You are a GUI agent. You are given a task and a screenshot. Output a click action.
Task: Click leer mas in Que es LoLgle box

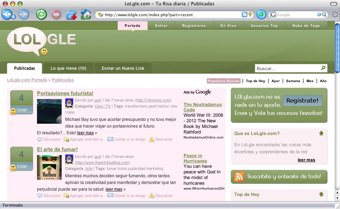(x=306, y=160)
